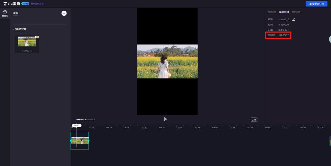Click the timeline ruler at 00:30
This screenshot has height=166, width=331.
(x=179, y=128)
